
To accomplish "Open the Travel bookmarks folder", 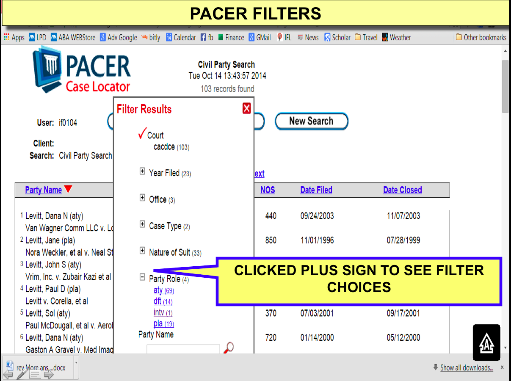I will coord(366,37).
